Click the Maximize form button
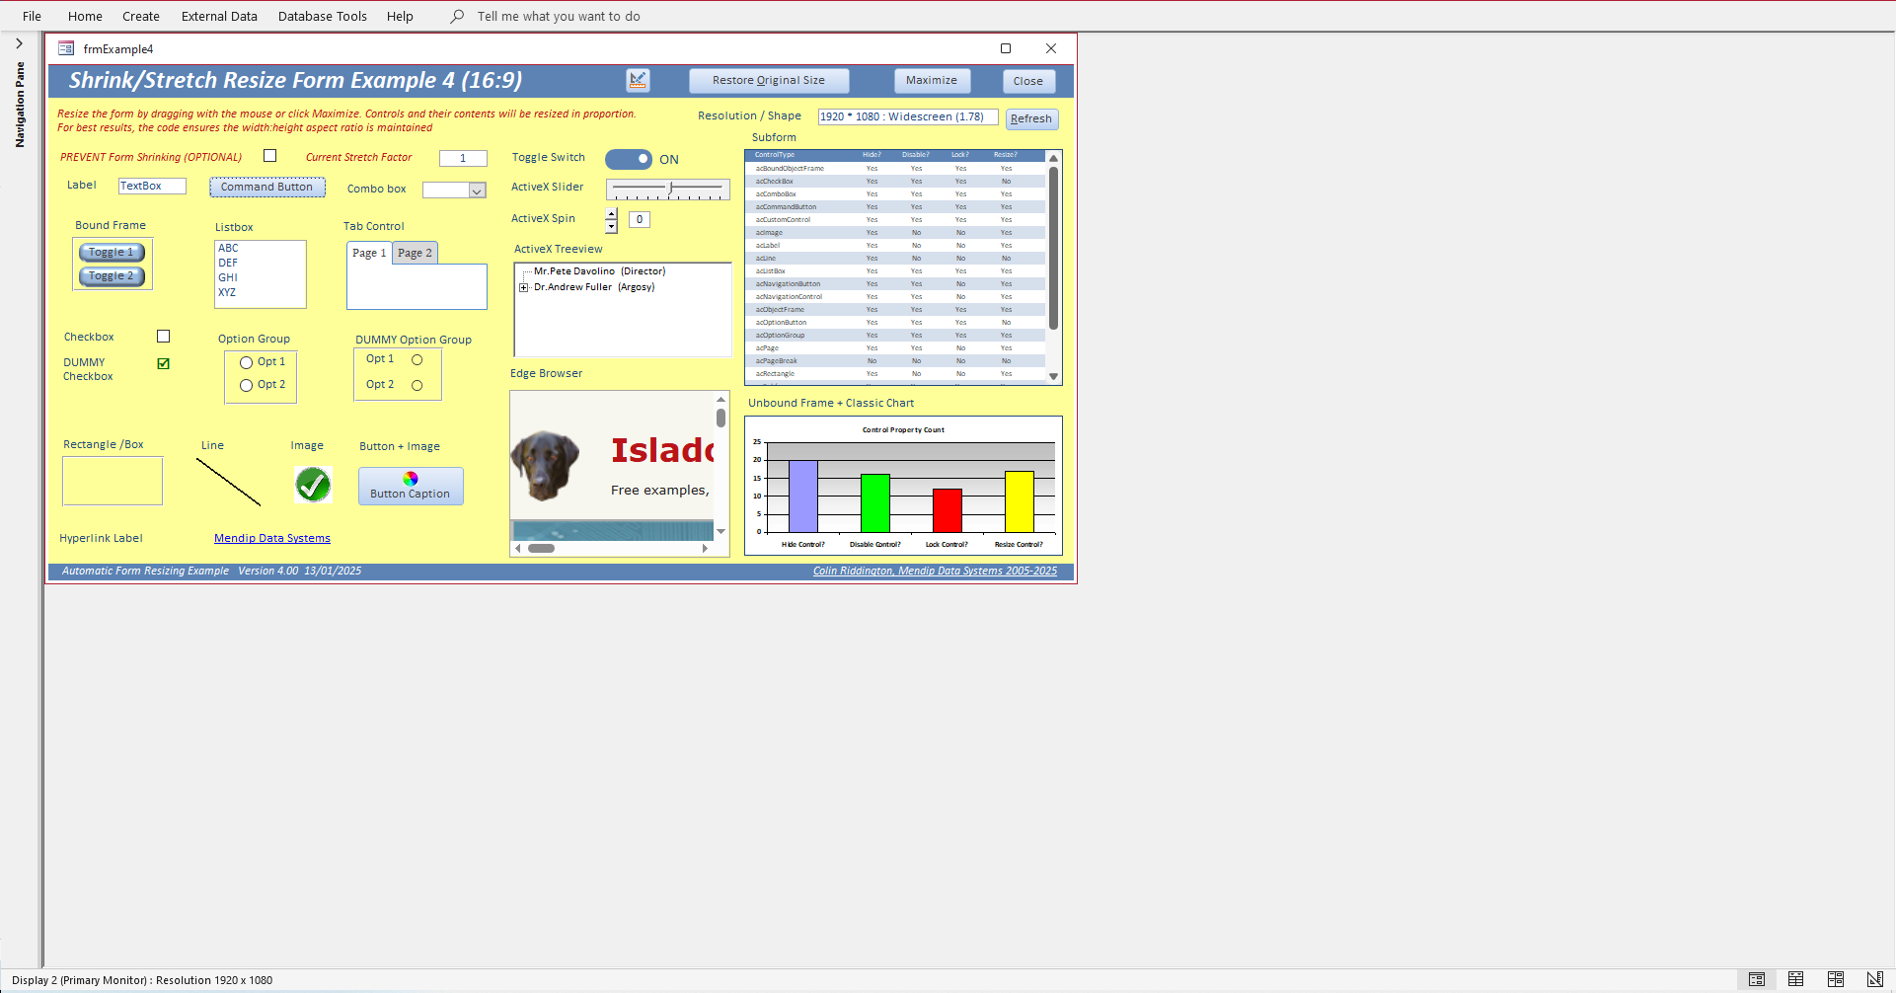Image resolution: width=1896 pixels, height=993 pixels. [932, 80]
